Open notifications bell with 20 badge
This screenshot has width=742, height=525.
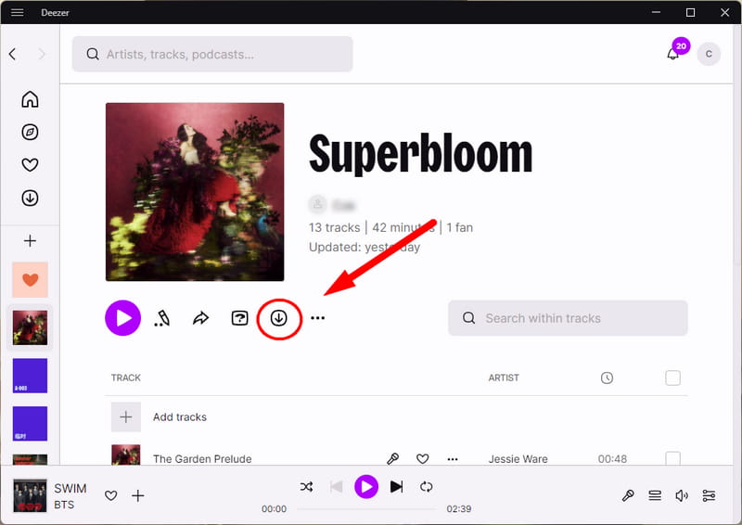click(x=673, y=54)
